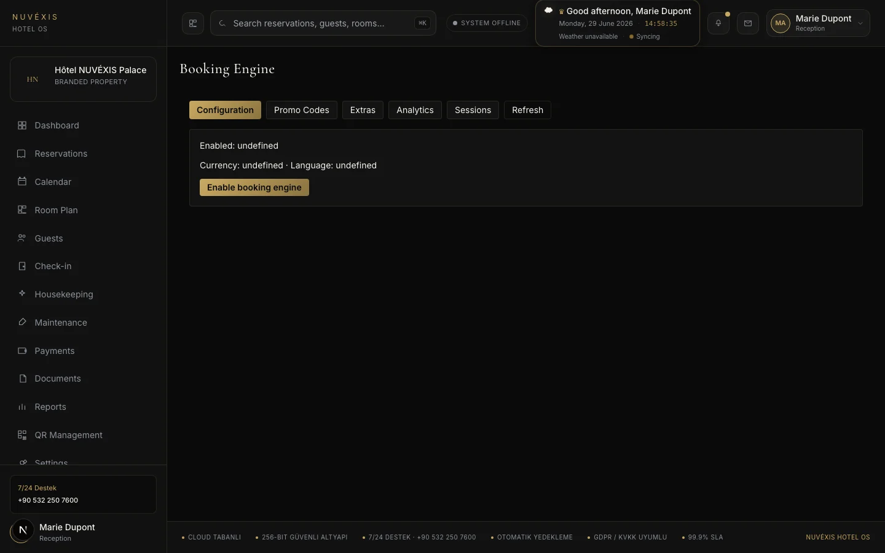Open the Extras tab

[363, 110]
